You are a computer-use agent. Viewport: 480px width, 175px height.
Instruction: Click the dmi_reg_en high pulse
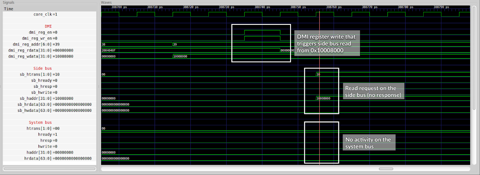coord(262,32)
